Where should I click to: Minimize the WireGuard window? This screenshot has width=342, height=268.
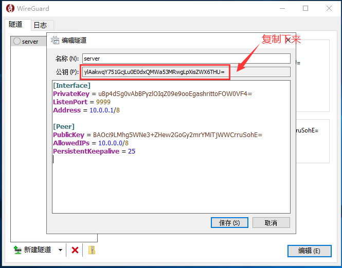coord(282,9)
